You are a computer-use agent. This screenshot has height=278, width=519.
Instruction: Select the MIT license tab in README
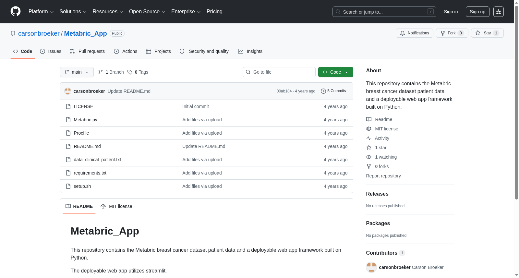click(x=116, y=206)
